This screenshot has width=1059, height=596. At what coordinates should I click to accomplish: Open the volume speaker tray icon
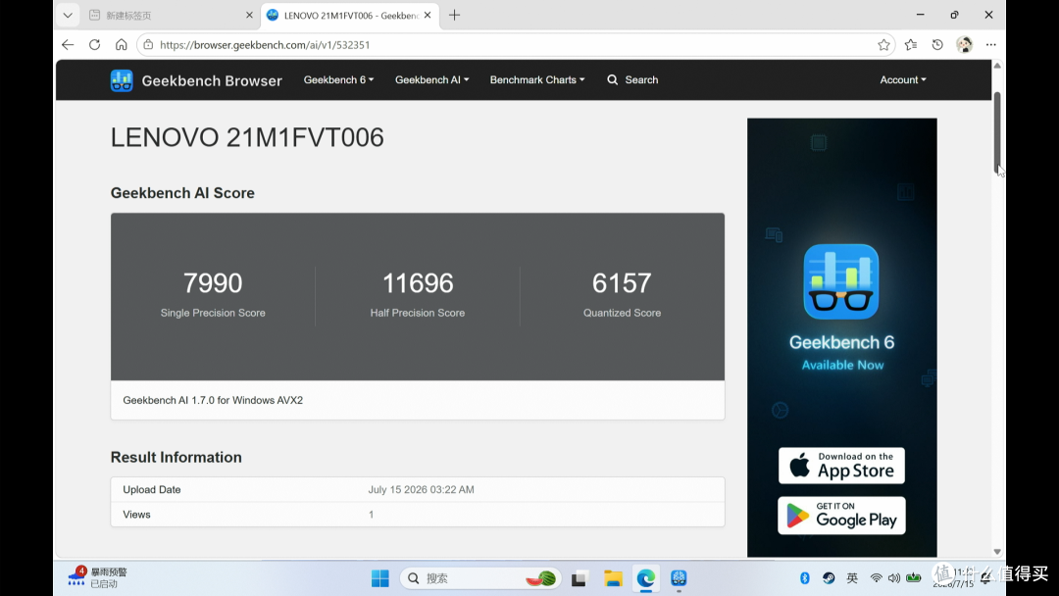click(x=894, y=577)
